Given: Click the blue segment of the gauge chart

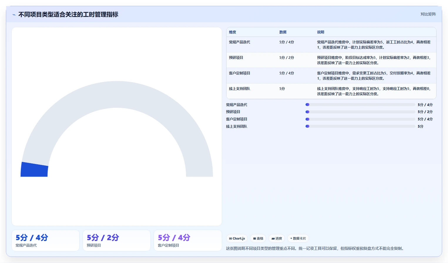Looking at the screenshot, I should click(x=34, y=170).
